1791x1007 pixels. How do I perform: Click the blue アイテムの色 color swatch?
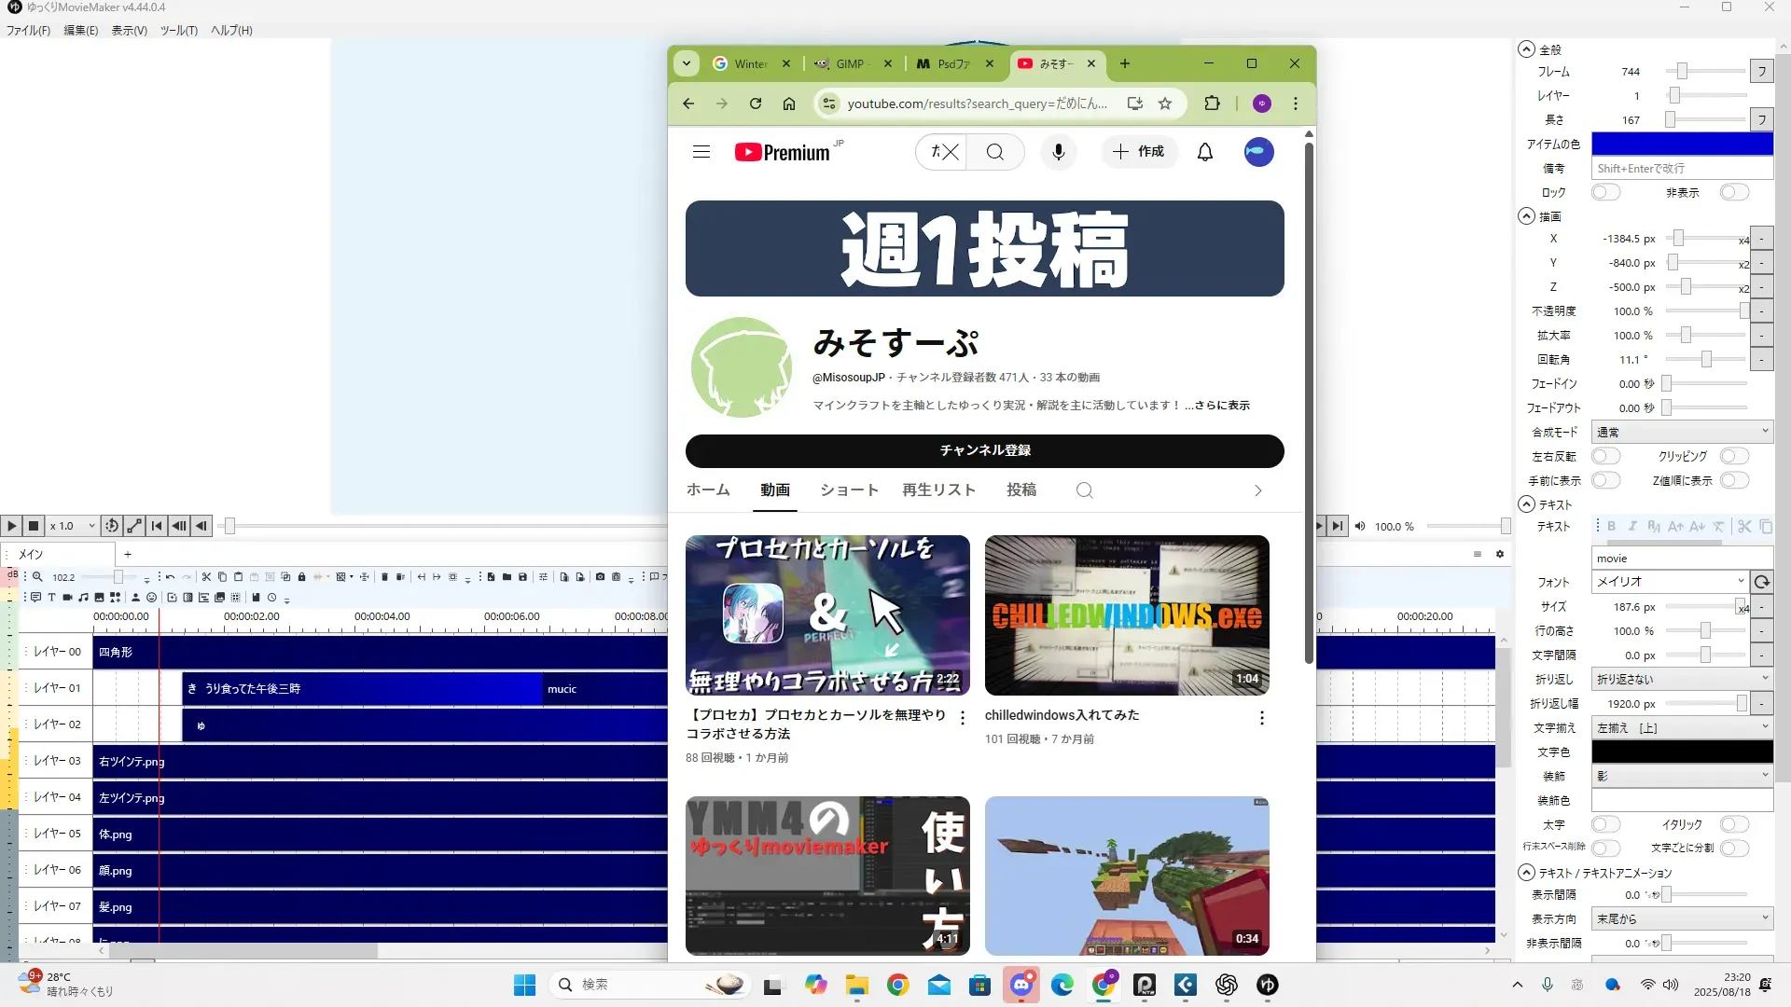[x=1681, y=144]
